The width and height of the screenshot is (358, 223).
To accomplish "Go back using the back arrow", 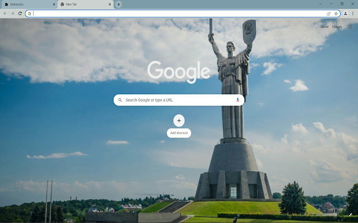I will pos(5,13).
